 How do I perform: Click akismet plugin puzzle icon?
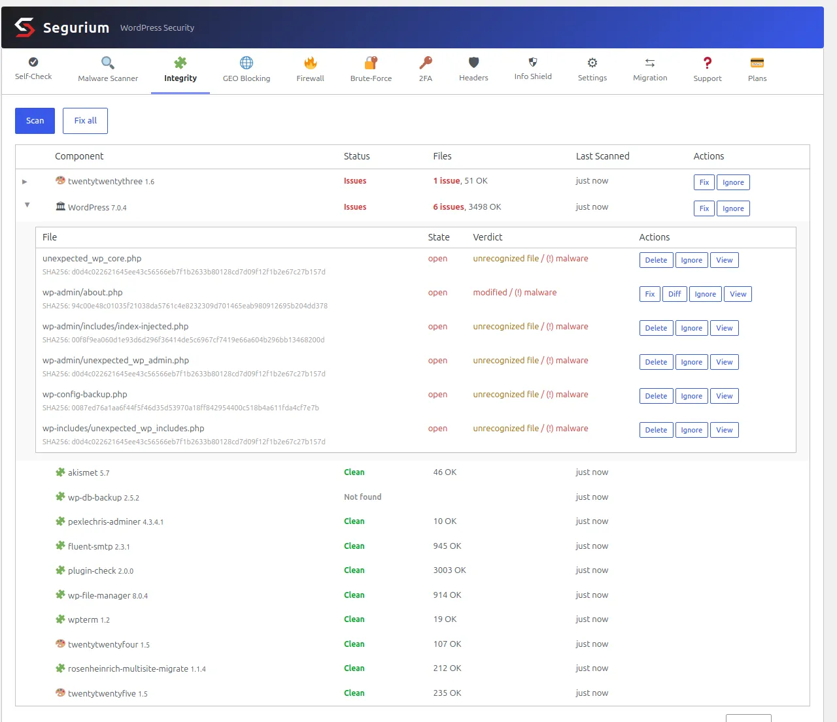(x=60, y=472)
